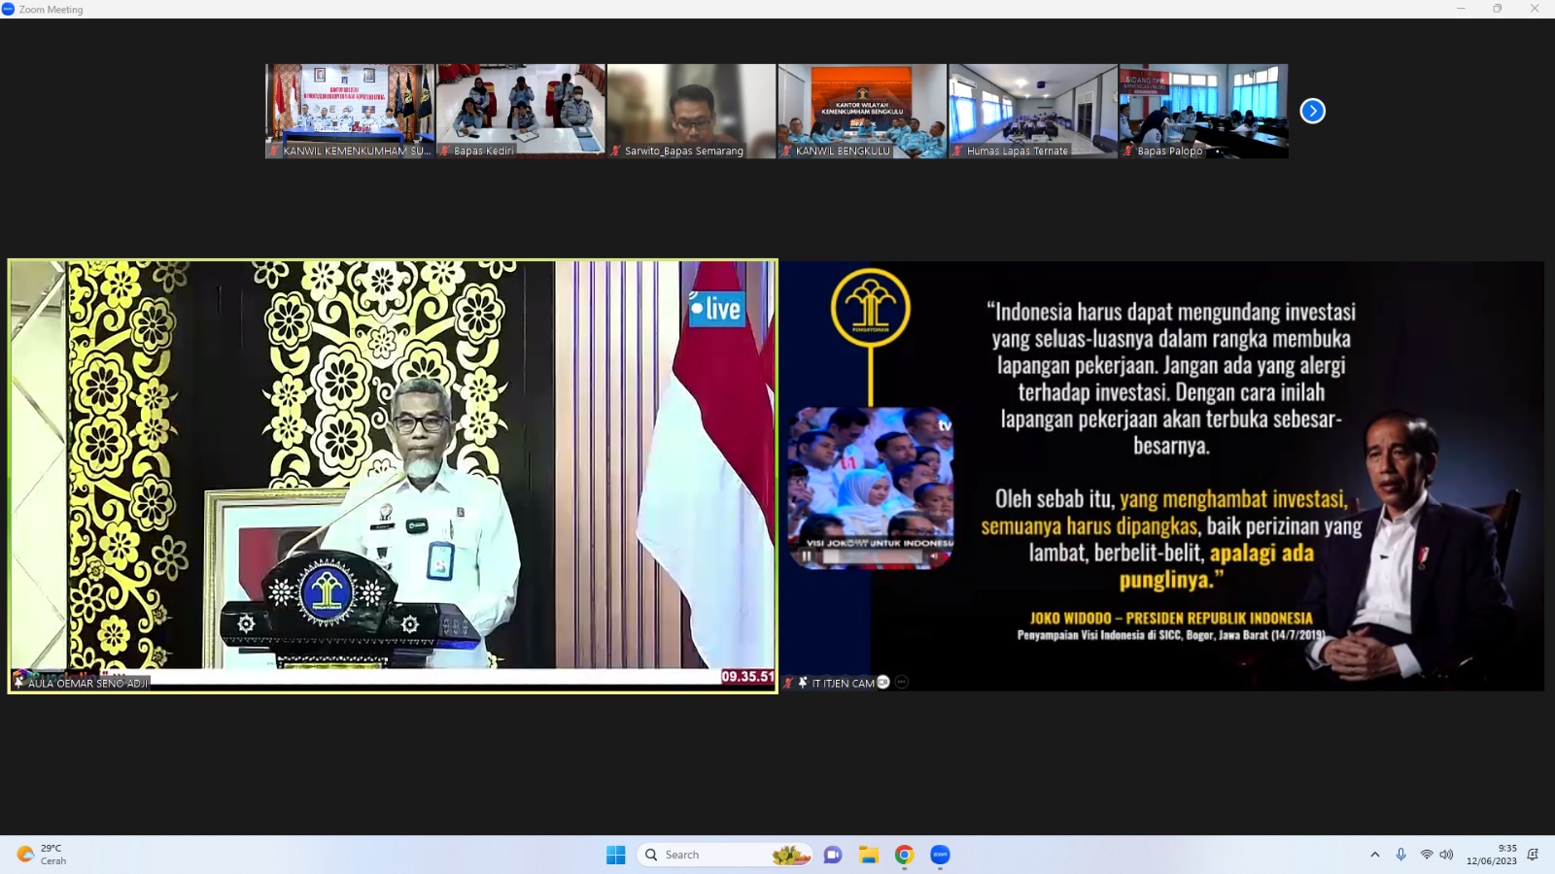The image size is (1555, 874).
Task: Go to next page of participant thumbnails
Action: [1312, 111]
